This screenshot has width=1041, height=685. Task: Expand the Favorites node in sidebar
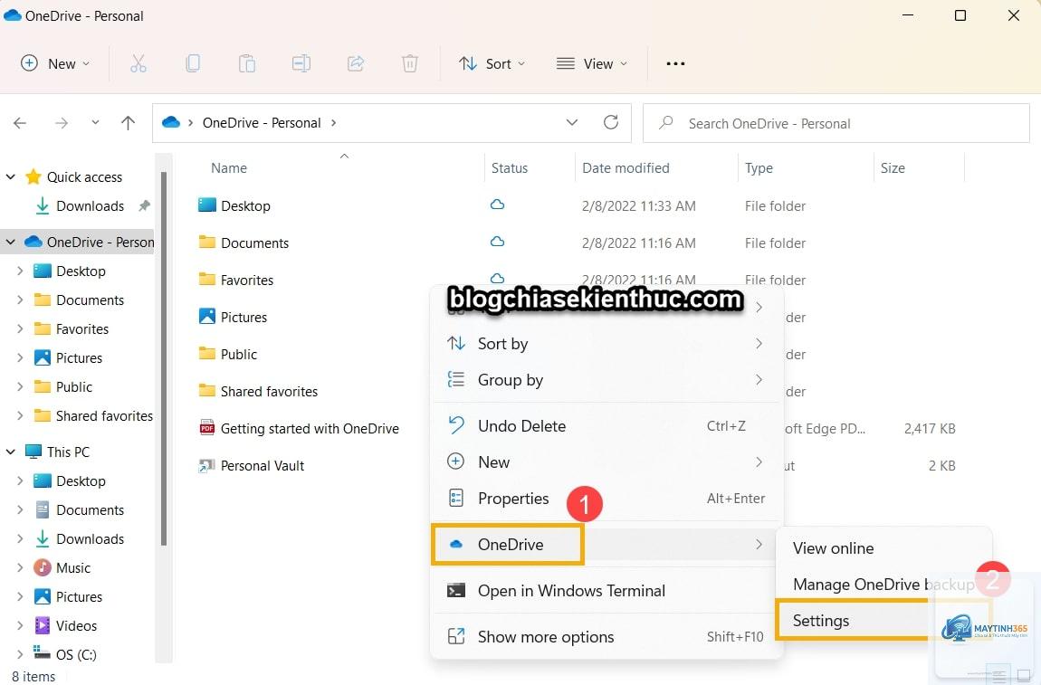click(x=20, y=328)
